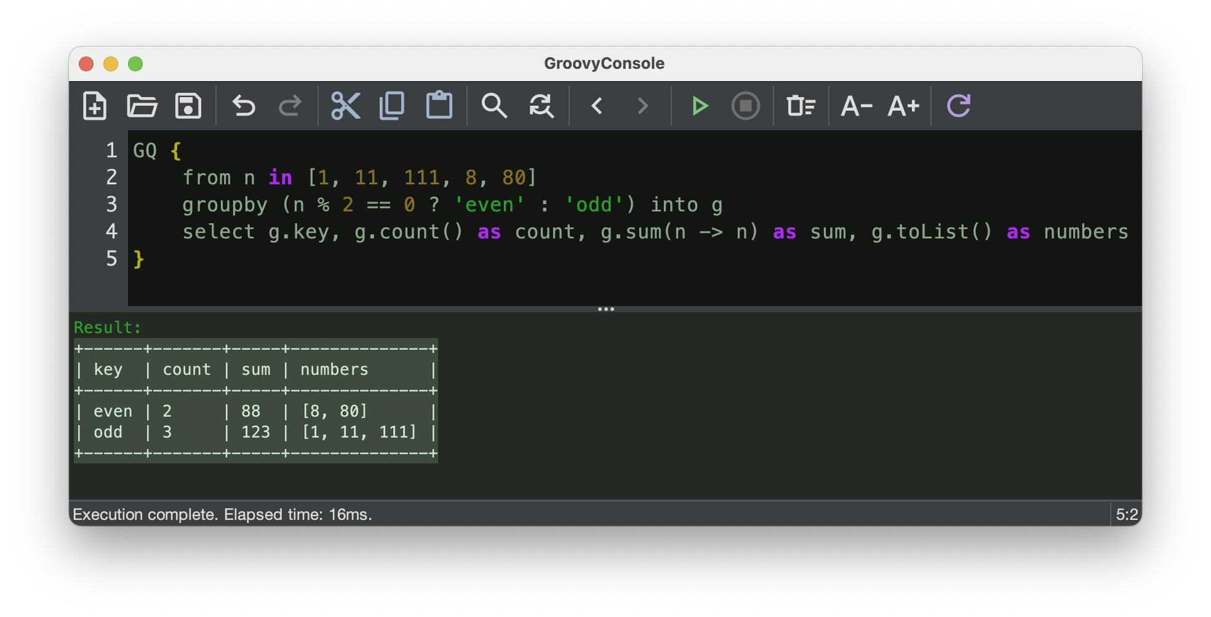The width and height of the screenshot is (1211, 617).
Task: Click 'g.key' in the select clause
Action: (299, 232)
